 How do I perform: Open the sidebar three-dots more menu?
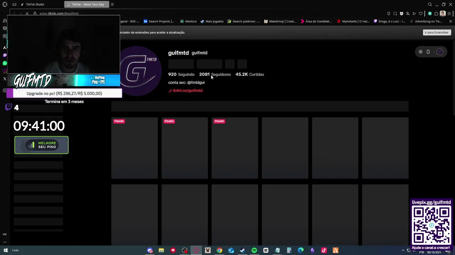click(5, 242)
